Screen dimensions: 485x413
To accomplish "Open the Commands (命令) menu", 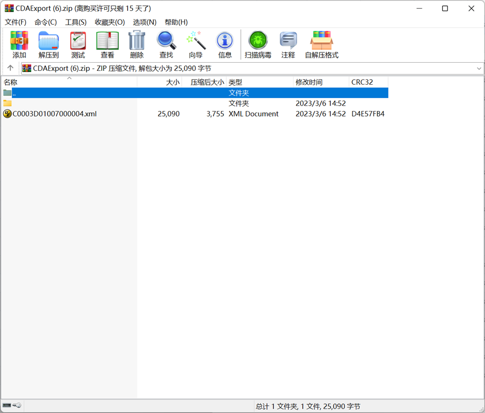I will (46, 22).
